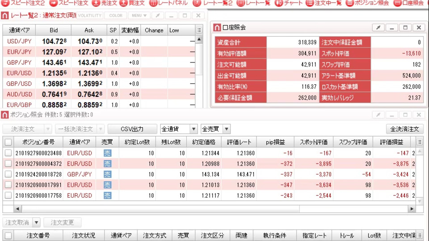Click the 注文変更 button
The image size is (429, 241).
(x=62, y=222)
